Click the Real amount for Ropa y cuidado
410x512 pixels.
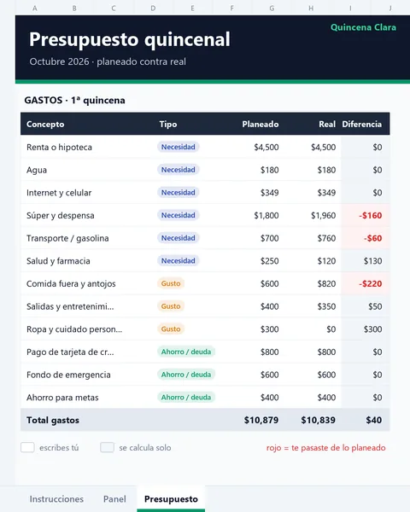click(331, 329)
